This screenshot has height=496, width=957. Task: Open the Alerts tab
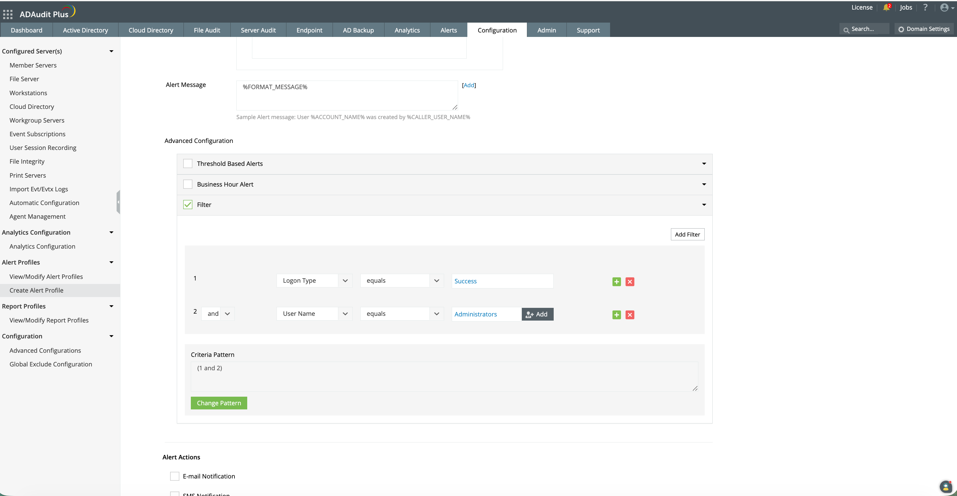tap(449, 30)
